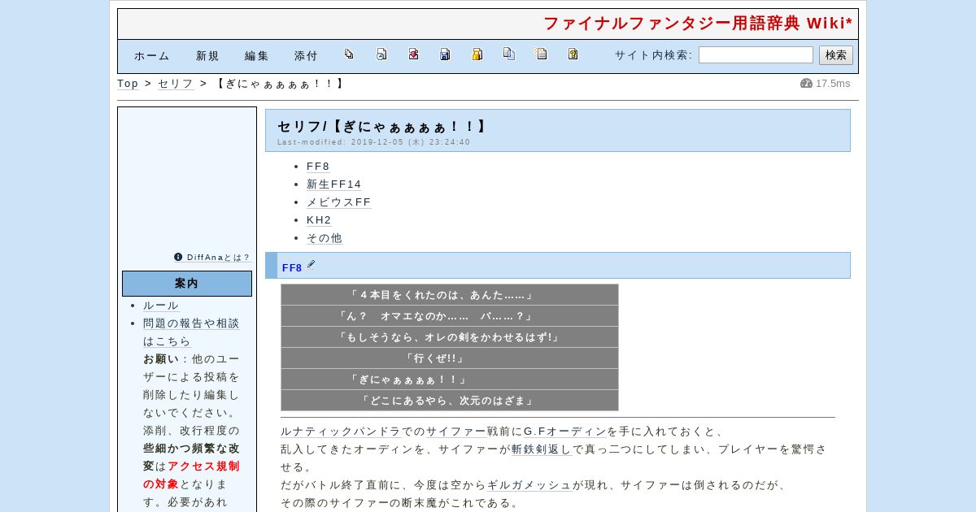Open the サイファー link after ルナティックパンドラでの
Image resolution: width=976 pixels, height=512 pixels.
coord(456,432)
